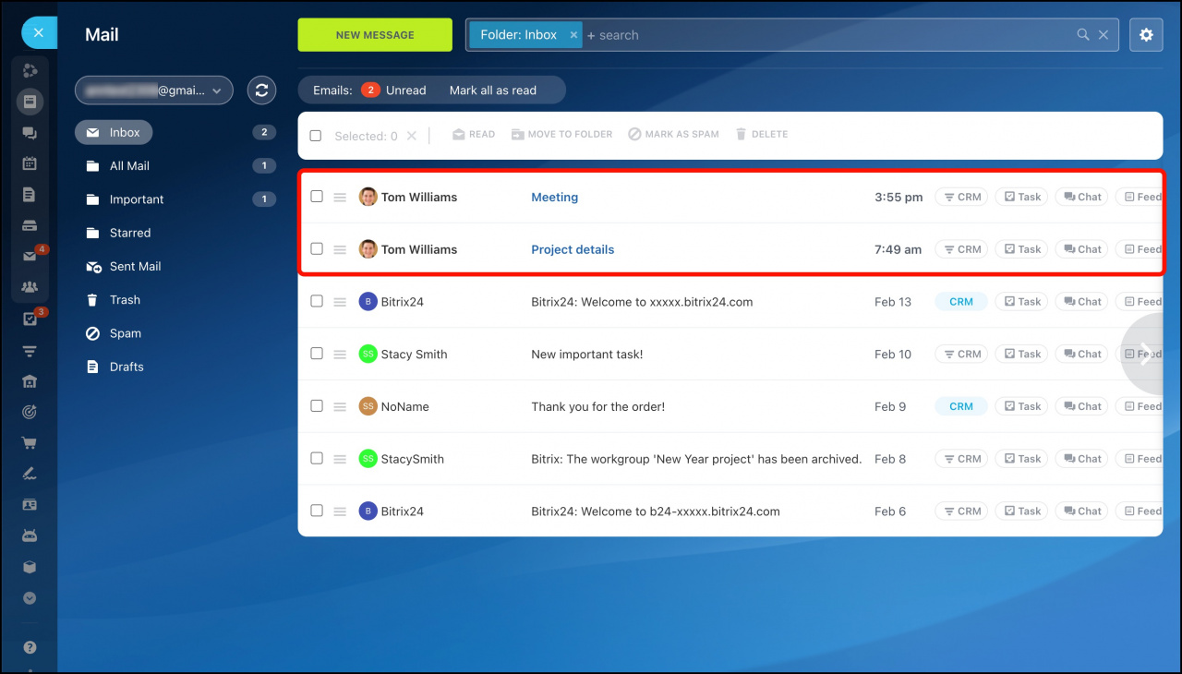Open the Starred folder
The image size is (1182, 674).
[129, 233]
